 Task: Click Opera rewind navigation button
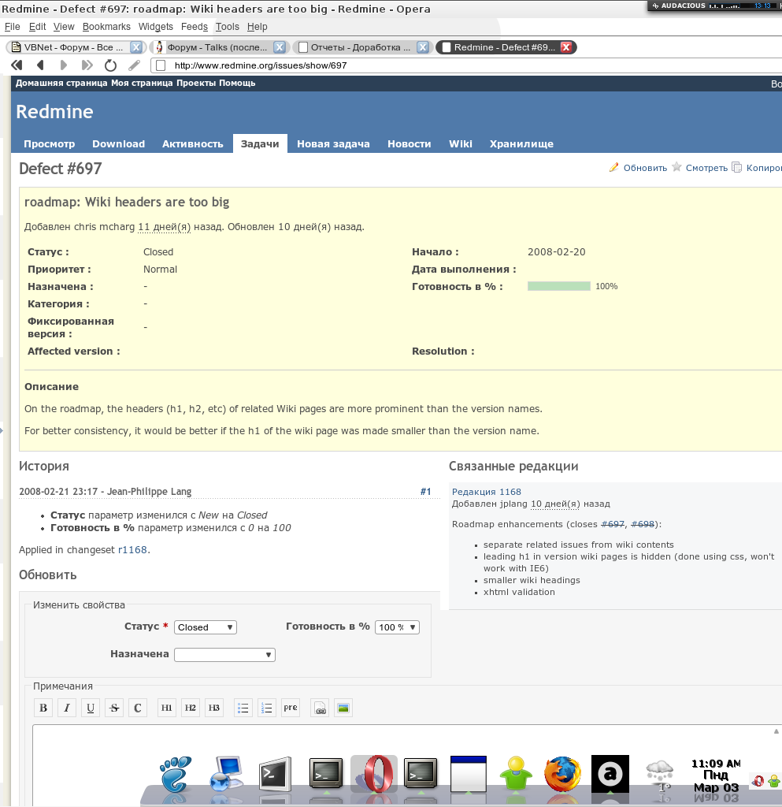(x=17, y=65)
